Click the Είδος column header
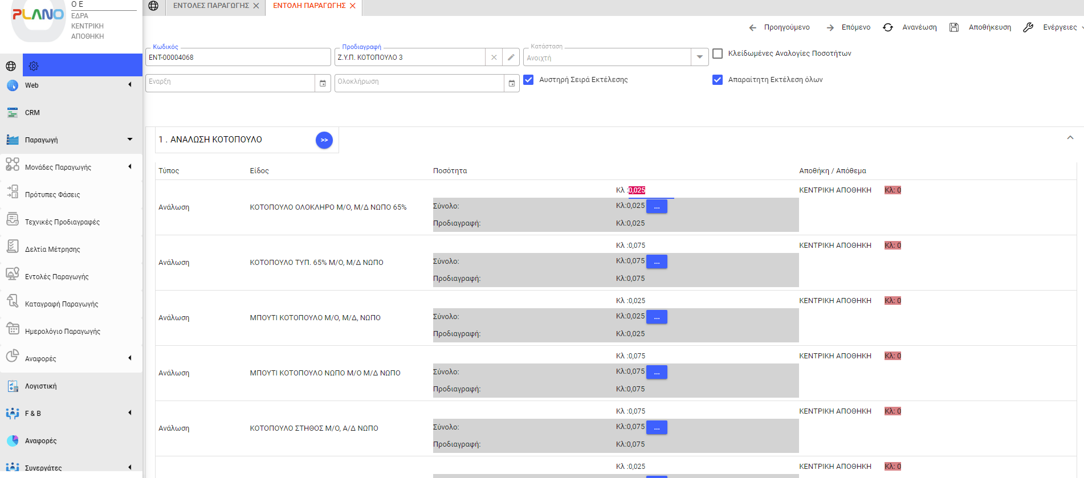The width and height of the screenshot is (1084, 478). coord(259,171)
